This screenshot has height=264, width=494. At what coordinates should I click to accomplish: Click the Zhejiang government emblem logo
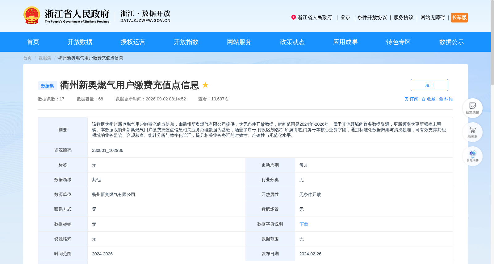31,15
